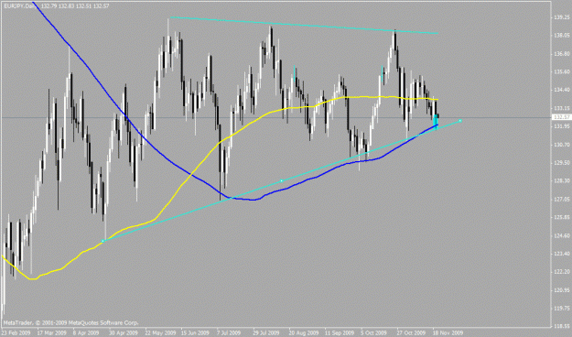Click the 7 Jul 2009 date label
Viewport: 572px width, 337px height.
point(229,333)
